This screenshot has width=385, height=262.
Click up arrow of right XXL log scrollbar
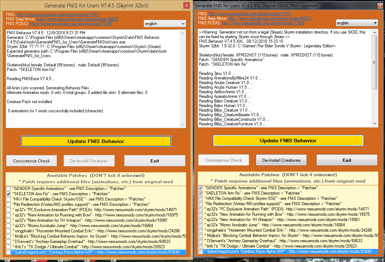coord(375,32)
